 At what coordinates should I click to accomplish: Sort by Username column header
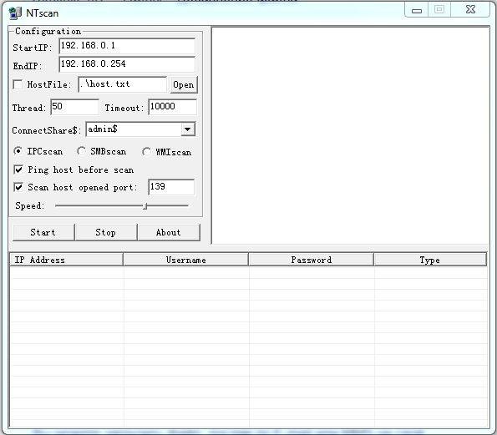(185, 260)
